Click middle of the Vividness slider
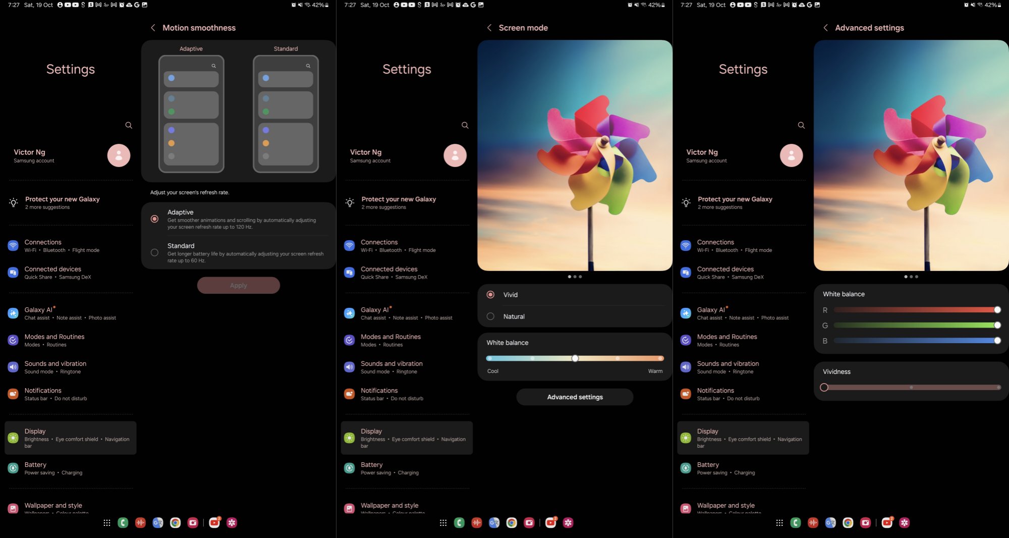Image resolution: width=1009 pixels, height=538 pixels. [911, 388]
